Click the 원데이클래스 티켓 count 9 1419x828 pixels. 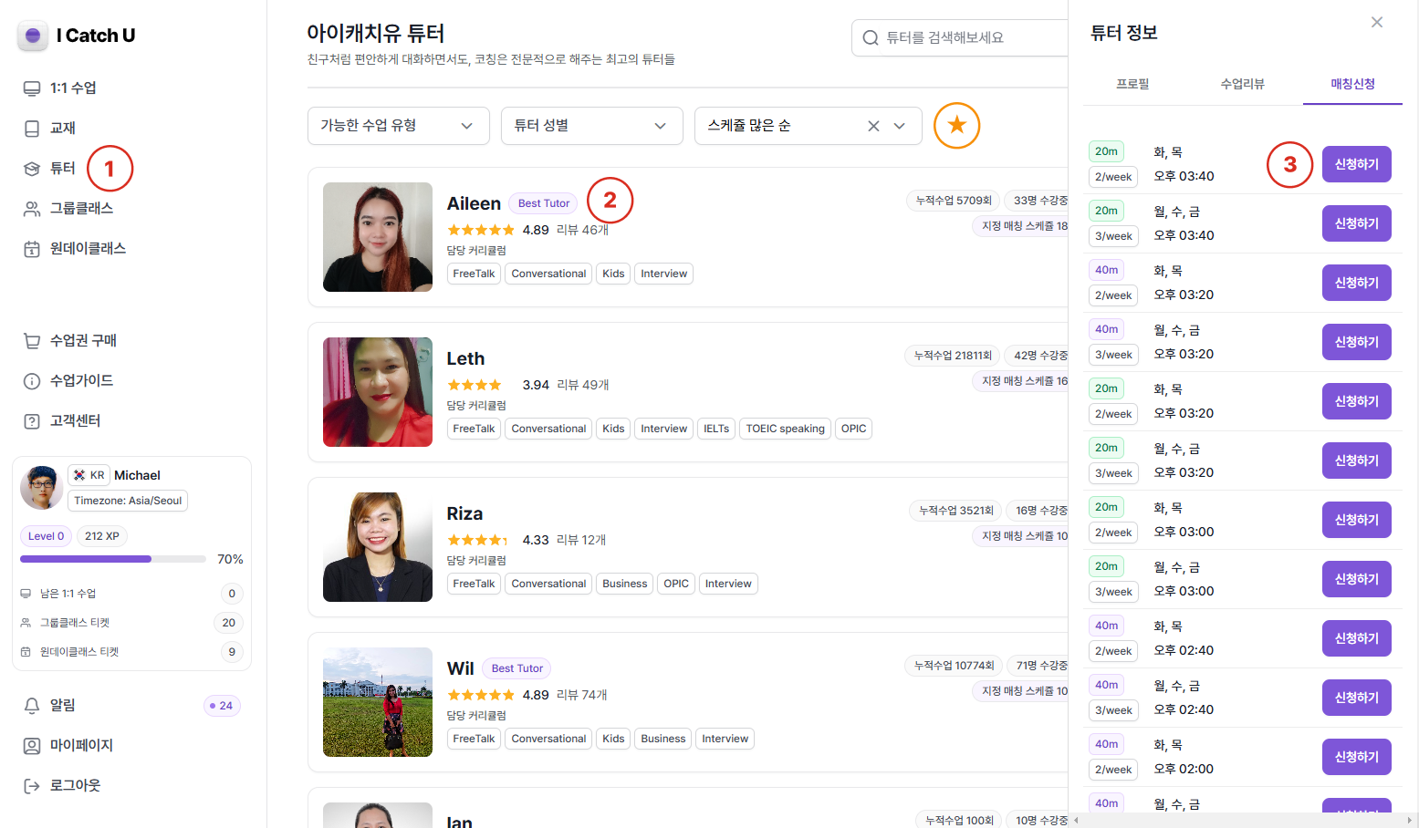tap(232, 652)
